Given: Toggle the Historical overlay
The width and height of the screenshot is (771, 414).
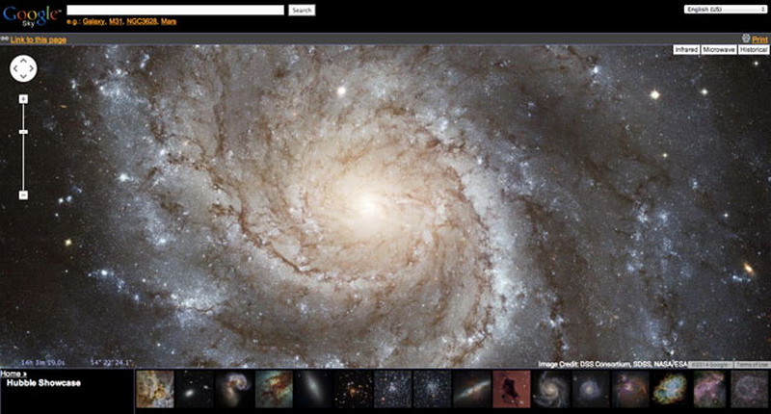Looking at the screenshot, I should coord(754,50).
